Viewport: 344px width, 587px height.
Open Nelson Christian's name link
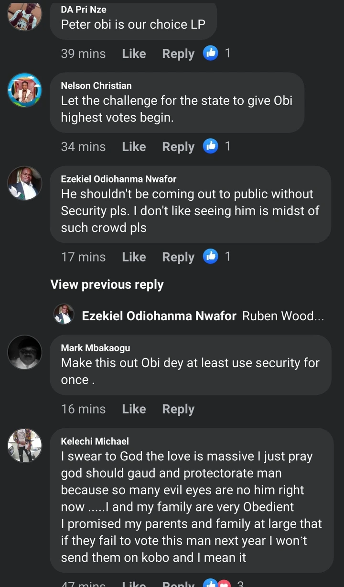(96, 86)
